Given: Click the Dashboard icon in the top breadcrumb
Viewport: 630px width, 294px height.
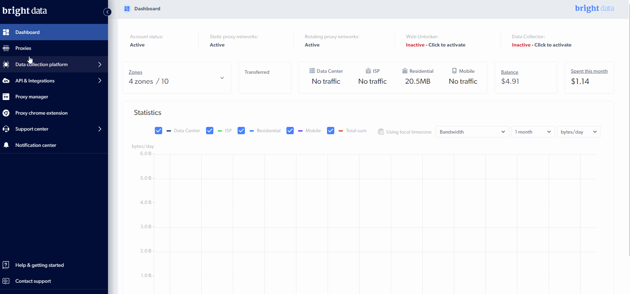Looking at the screenshot, I should click(x=127, y=9).
